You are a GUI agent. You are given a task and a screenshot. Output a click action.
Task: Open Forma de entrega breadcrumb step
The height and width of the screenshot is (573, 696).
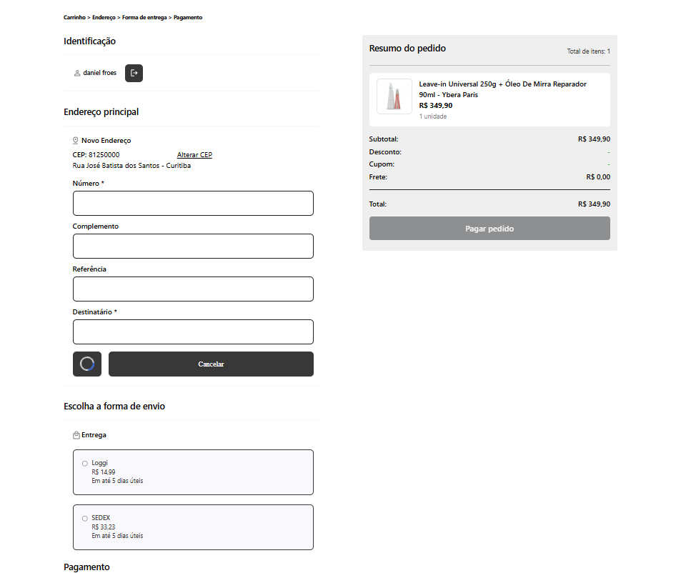pyautogui.click(x=144, y=17)
